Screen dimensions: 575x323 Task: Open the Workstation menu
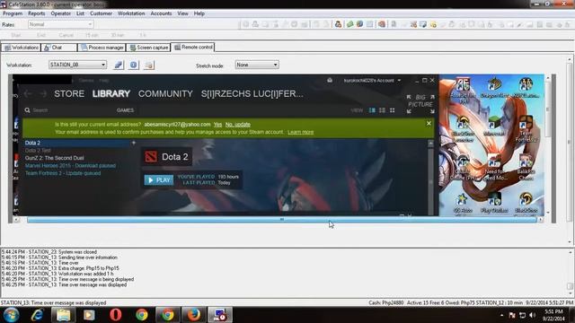[131, 13]
